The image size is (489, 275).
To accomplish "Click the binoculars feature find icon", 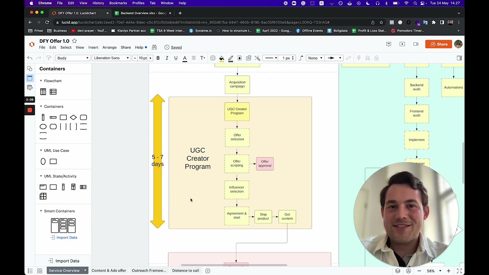I will (154, 47).
